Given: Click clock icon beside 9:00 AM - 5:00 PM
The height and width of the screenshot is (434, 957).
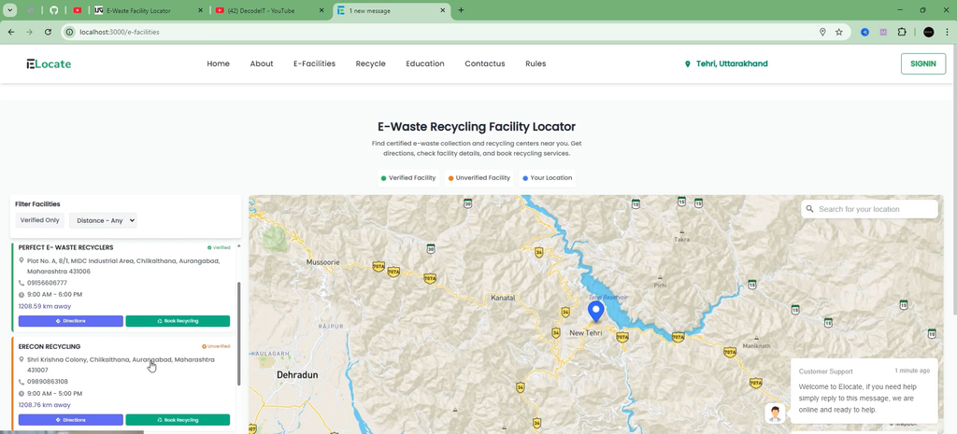Looking at the screenshot, I should (21, 394).
